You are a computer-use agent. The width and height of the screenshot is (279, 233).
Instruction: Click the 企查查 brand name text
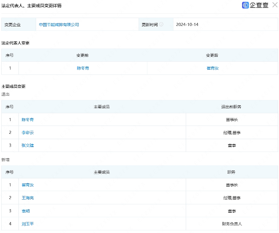(259, 5)
